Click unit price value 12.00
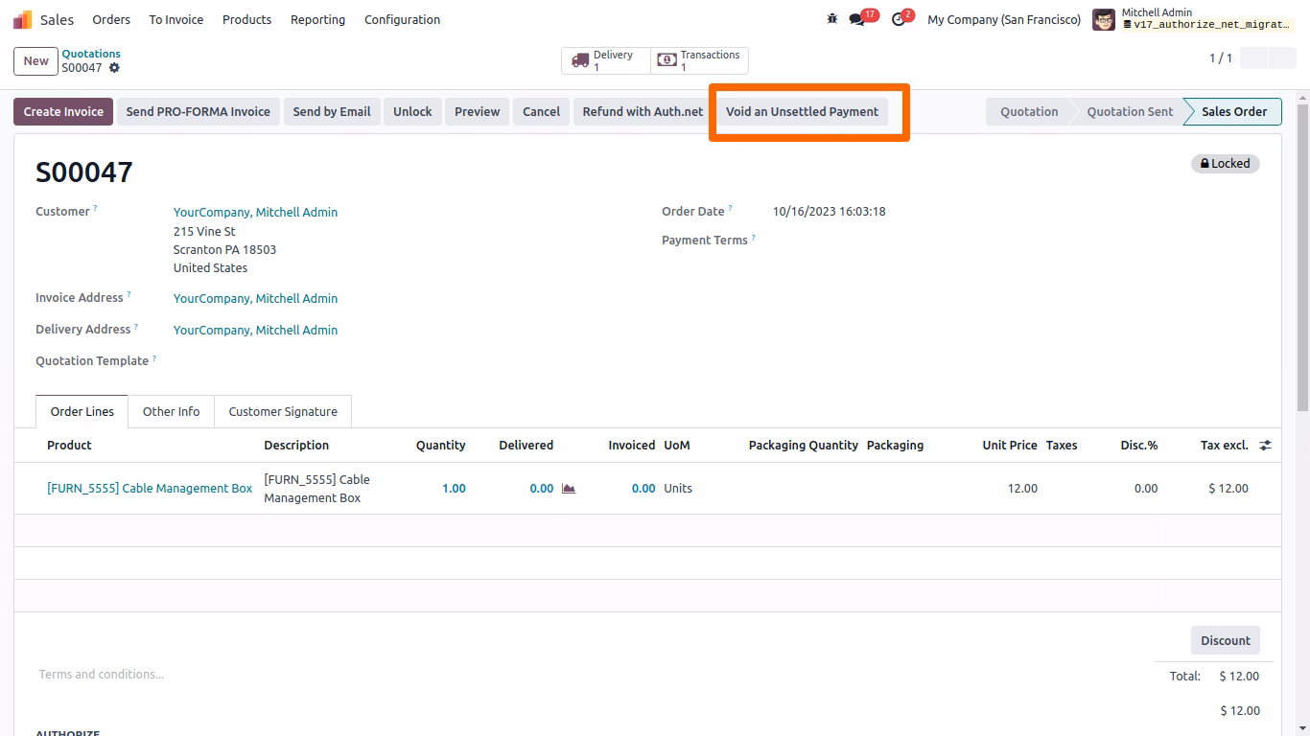This screenshot has width=1310, height=736. click(1022, 489)
